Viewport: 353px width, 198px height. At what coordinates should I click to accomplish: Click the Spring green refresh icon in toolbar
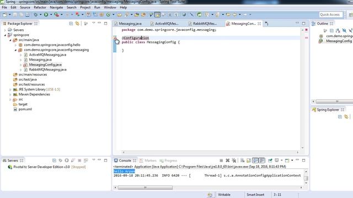(x=199, y=15)
